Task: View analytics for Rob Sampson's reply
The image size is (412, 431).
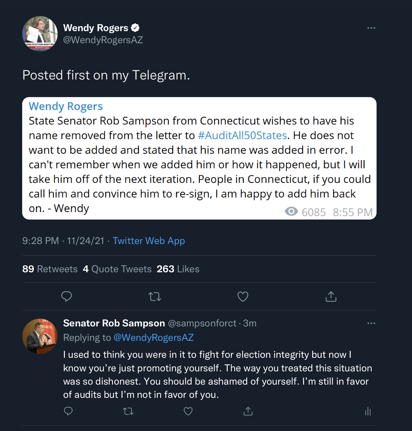Action: tap(368, 411)
